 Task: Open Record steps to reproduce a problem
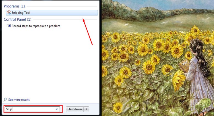click(x=36, y=26)
